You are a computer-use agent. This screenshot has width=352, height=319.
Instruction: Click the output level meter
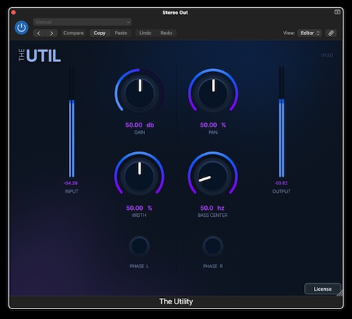coord(282,122)
